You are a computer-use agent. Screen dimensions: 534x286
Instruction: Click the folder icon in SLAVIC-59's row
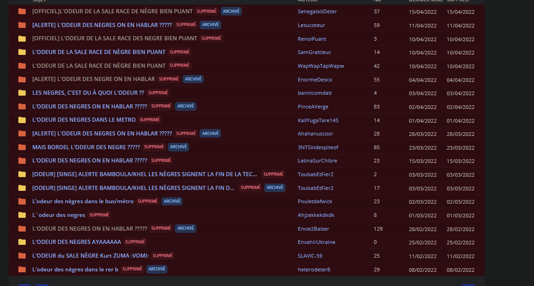tap(22, 256)
